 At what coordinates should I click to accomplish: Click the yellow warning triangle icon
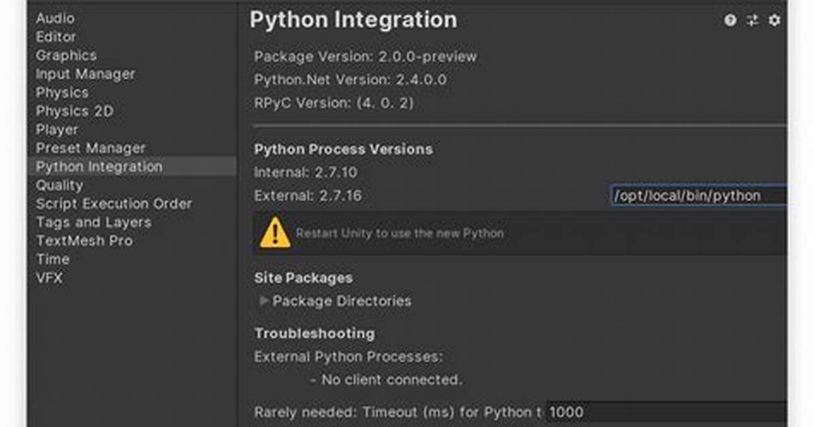coord(274,232)
